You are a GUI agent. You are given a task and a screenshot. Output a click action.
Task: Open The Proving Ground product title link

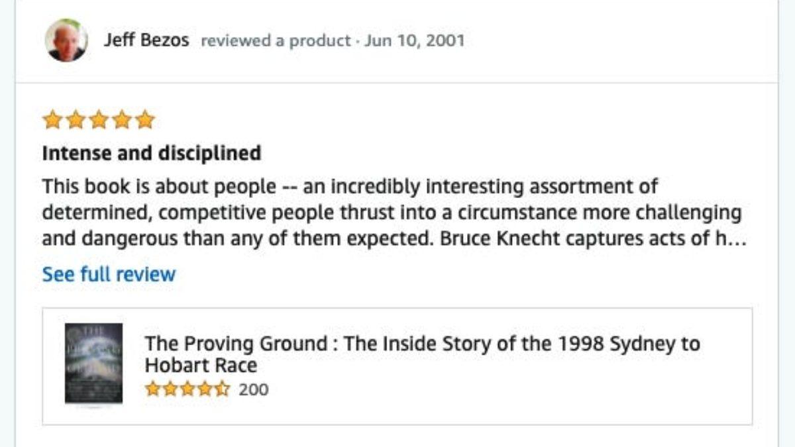[x=422, y=344]
